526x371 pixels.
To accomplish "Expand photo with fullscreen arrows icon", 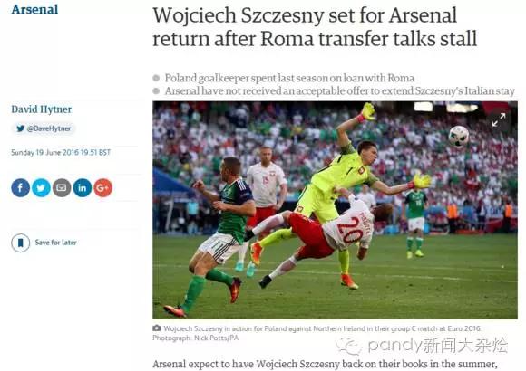I will click(x=499, y=119).
